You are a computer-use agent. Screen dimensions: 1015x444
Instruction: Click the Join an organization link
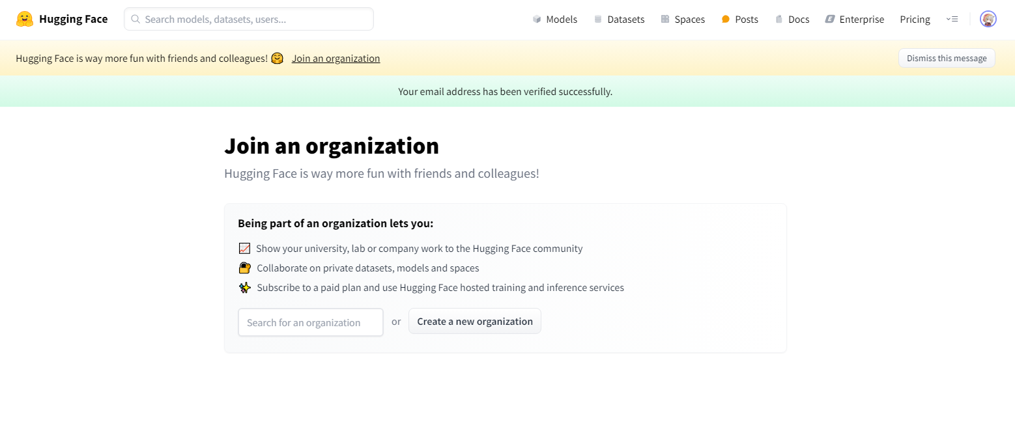point(336,58)
